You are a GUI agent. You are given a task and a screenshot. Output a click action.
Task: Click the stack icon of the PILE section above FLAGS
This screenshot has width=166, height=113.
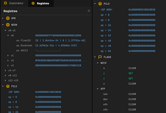(100, 4)
